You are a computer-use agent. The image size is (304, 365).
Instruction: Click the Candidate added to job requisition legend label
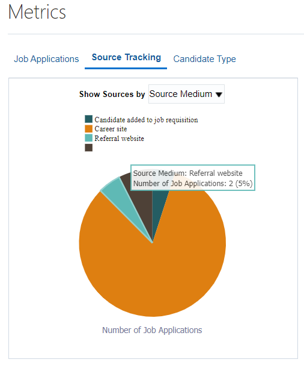146,120
